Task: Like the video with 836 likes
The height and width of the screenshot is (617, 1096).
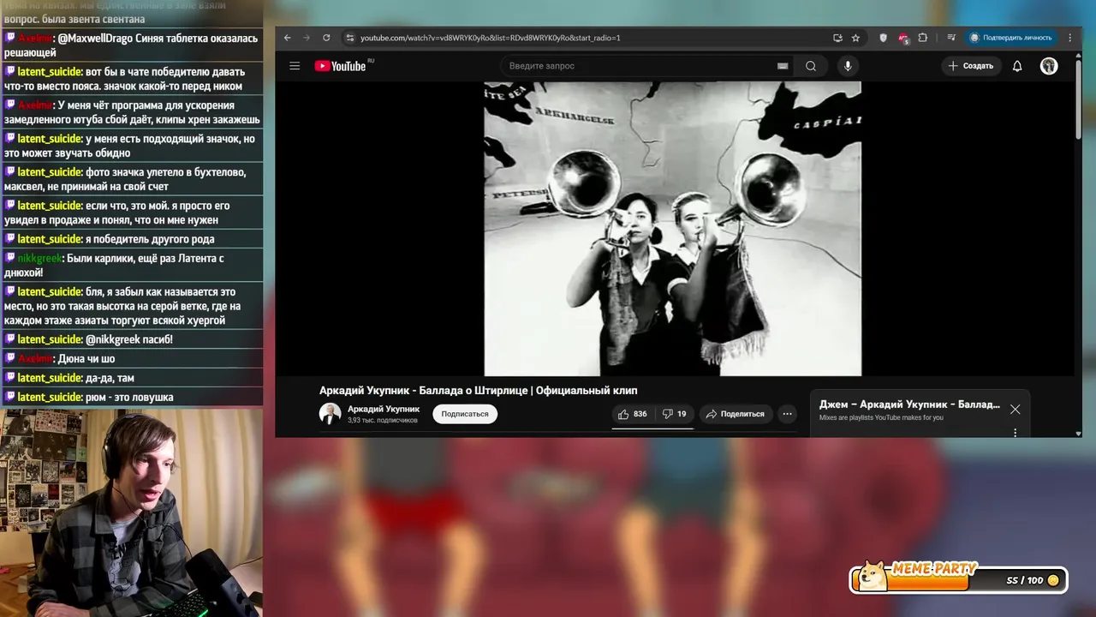Action: click(x=634, y=414)
